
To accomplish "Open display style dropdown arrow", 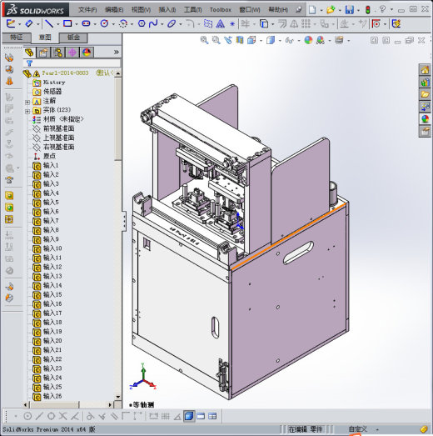I will click(280, 41).
